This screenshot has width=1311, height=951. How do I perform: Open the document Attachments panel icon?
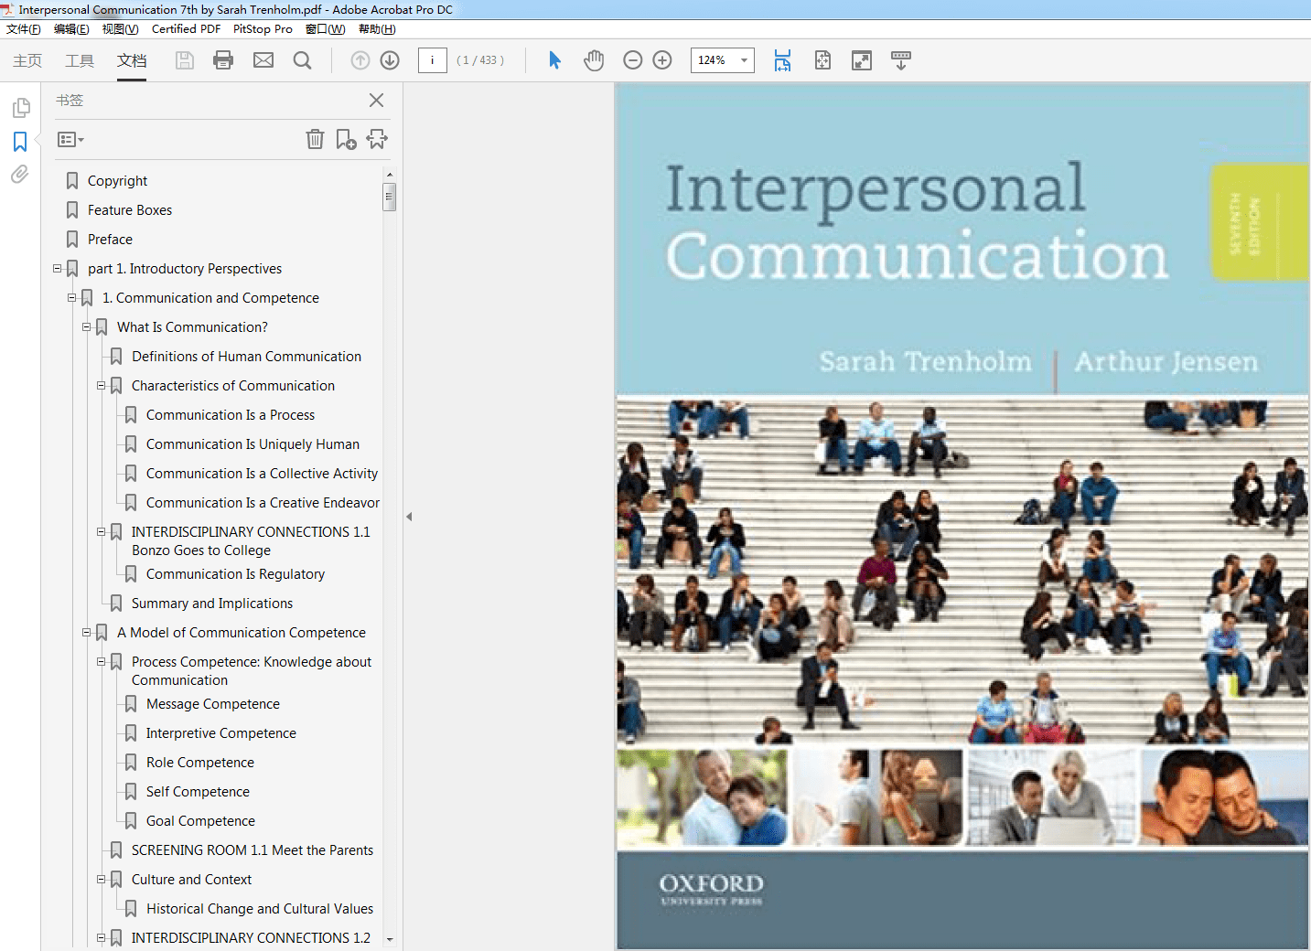pos(19,174)
